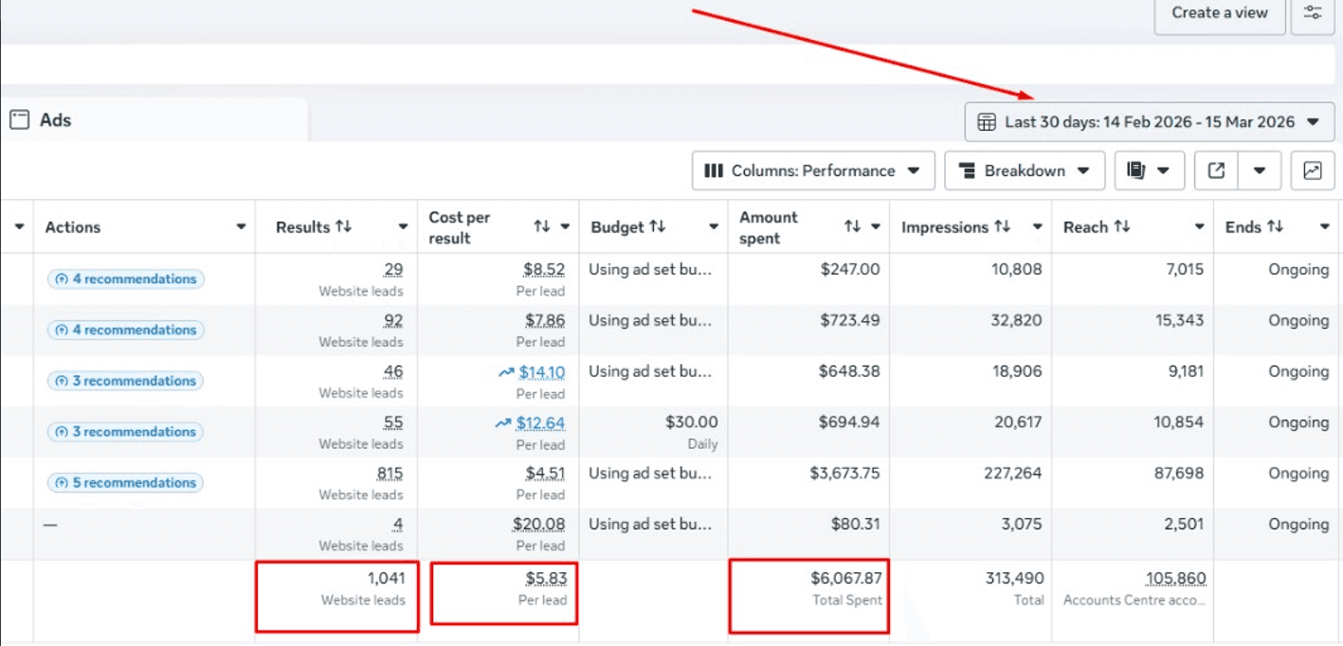This screenshot has width=1343, height=646.
Task: Open Amount spent column menu arrow
Action: 877,227
